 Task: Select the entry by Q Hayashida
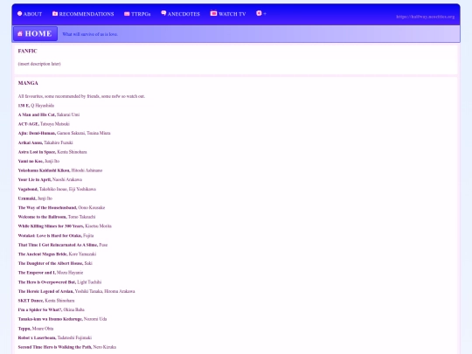pos(36,106)
